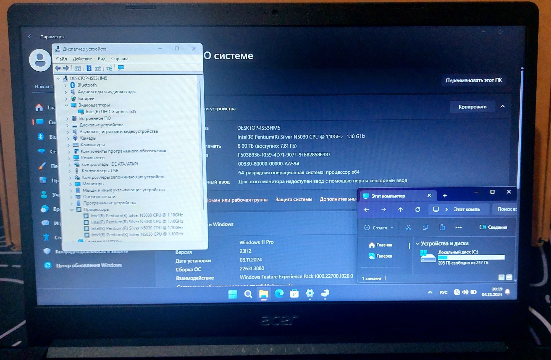Open Действие menu in Device Manager
The width and height of the screenshot is (551, 360).
tap(82, 59)
